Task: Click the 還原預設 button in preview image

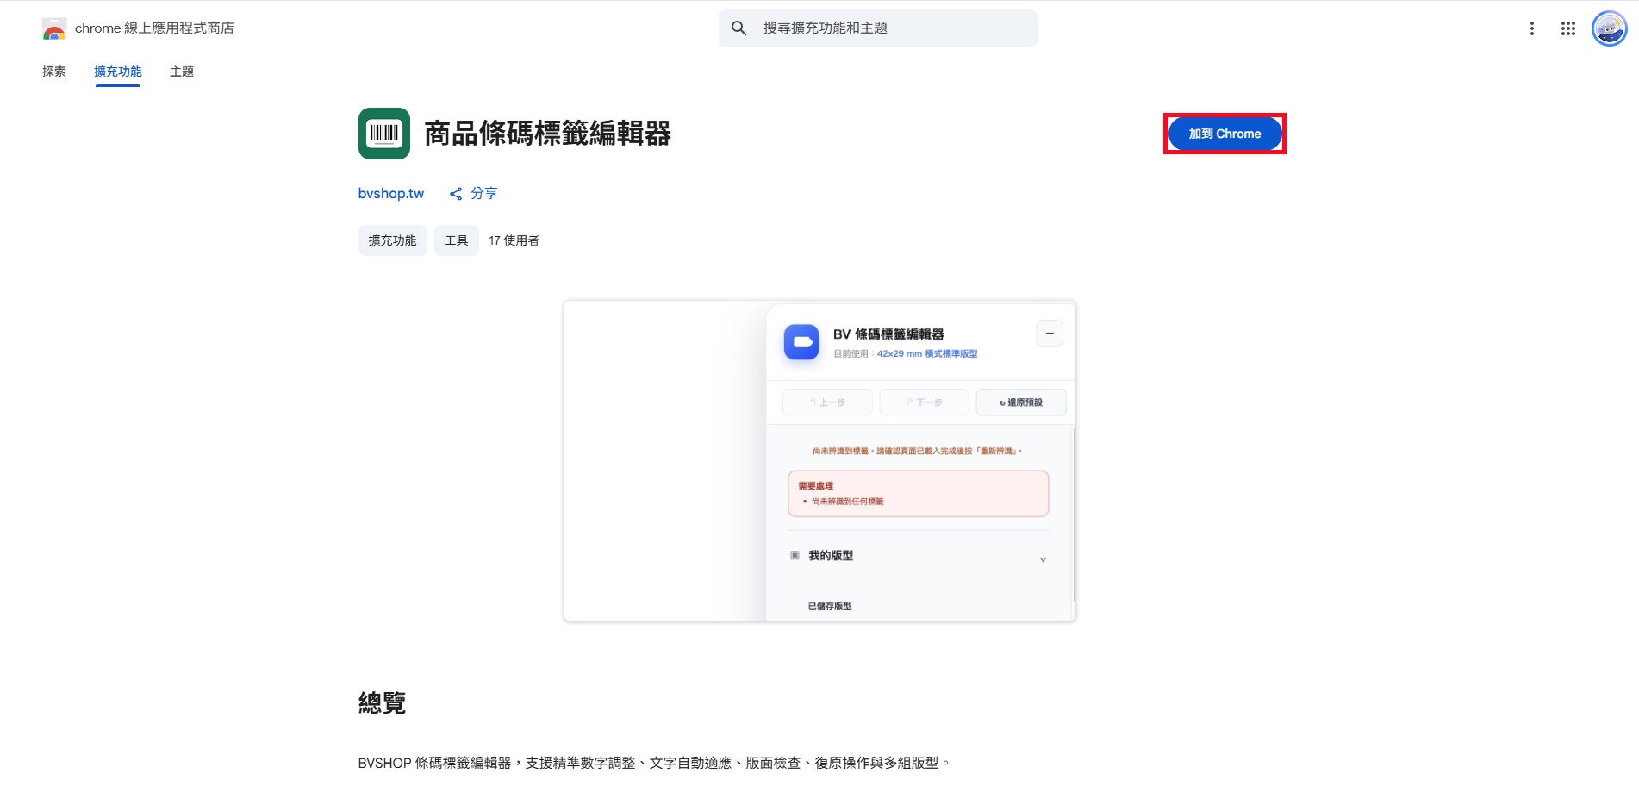Action: (x=1021, y=402)
